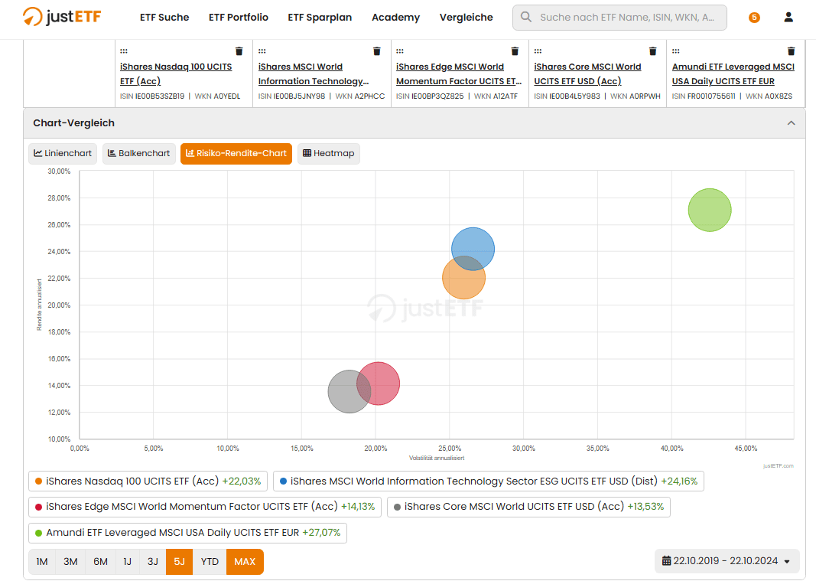Remove Amundi ETF Leveraged MSCI USA via trash icon
Screen dimensions: 816x581
click(x=791, y=51)
